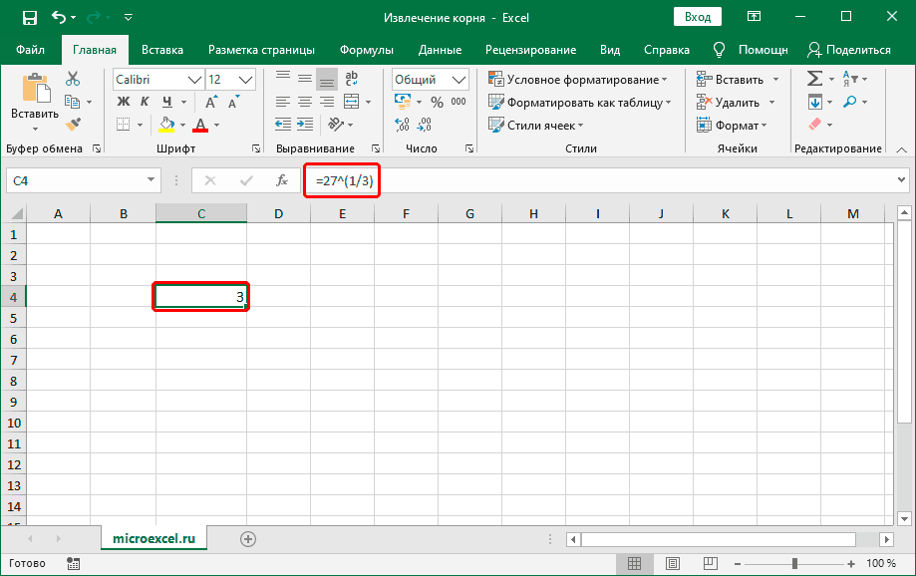Switch to the Вставка ribbon tab
Screen dimensions: 916x576
161,49
